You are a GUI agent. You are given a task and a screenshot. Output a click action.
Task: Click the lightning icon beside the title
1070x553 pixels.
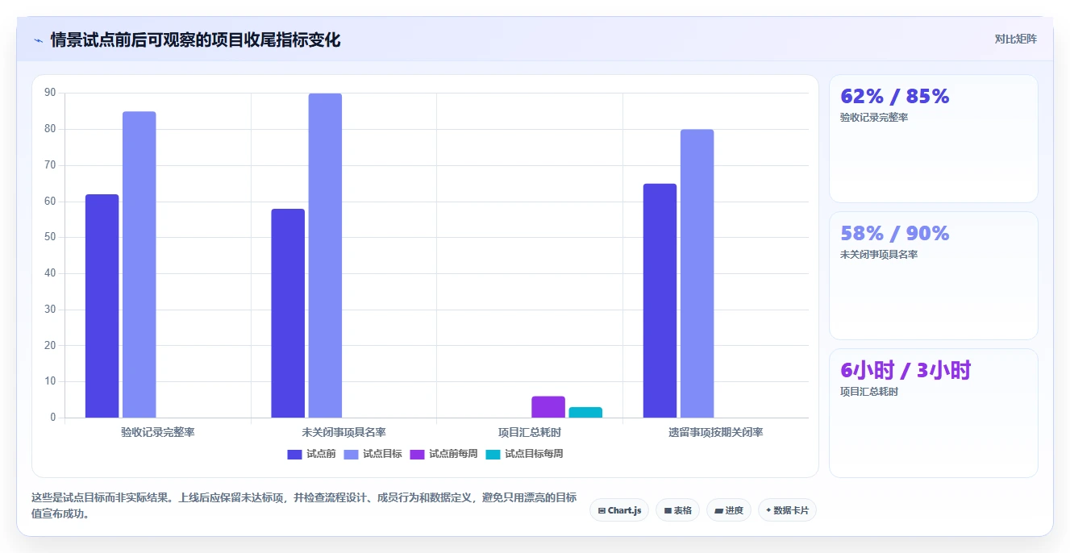[x=38, y=39]
